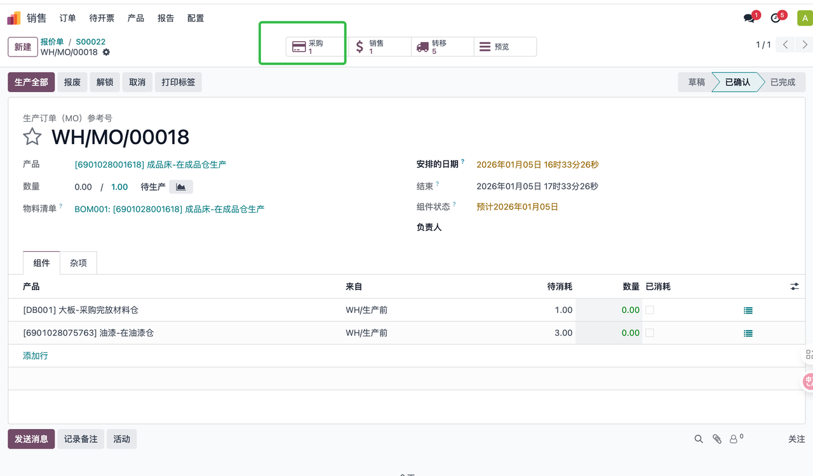Viewport: 813px width, 476px height.
Task: Open the BOM001 bill of materials link
Action: (x=170, y=209)
